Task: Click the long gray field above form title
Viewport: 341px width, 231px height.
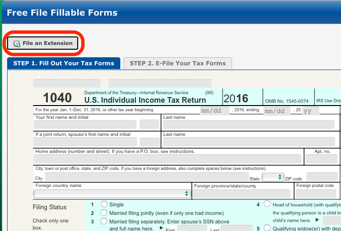Action: 160,83
